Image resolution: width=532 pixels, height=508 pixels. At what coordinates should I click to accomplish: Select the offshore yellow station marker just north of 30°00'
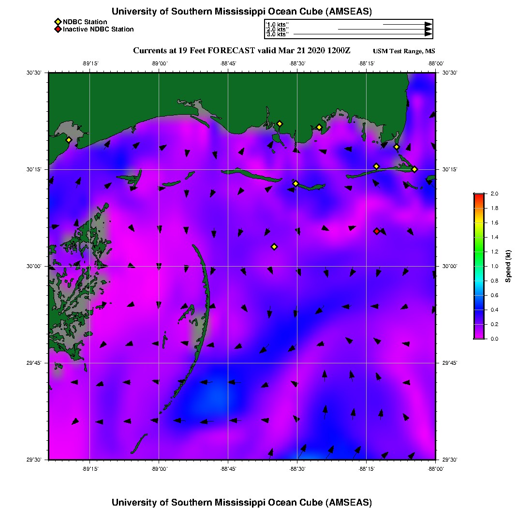click(x=274, y=247)
